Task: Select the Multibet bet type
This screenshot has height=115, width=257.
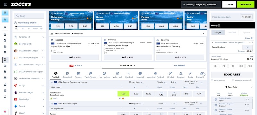Action: (232, 32)
